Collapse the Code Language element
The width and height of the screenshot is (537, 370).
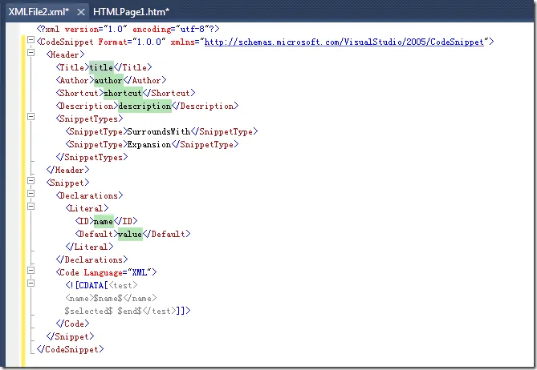(x=31, y=272)
